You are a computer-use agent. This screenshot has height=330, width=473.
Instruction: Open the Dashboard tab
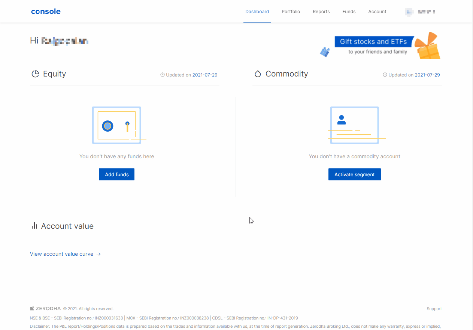coord(257,12)
